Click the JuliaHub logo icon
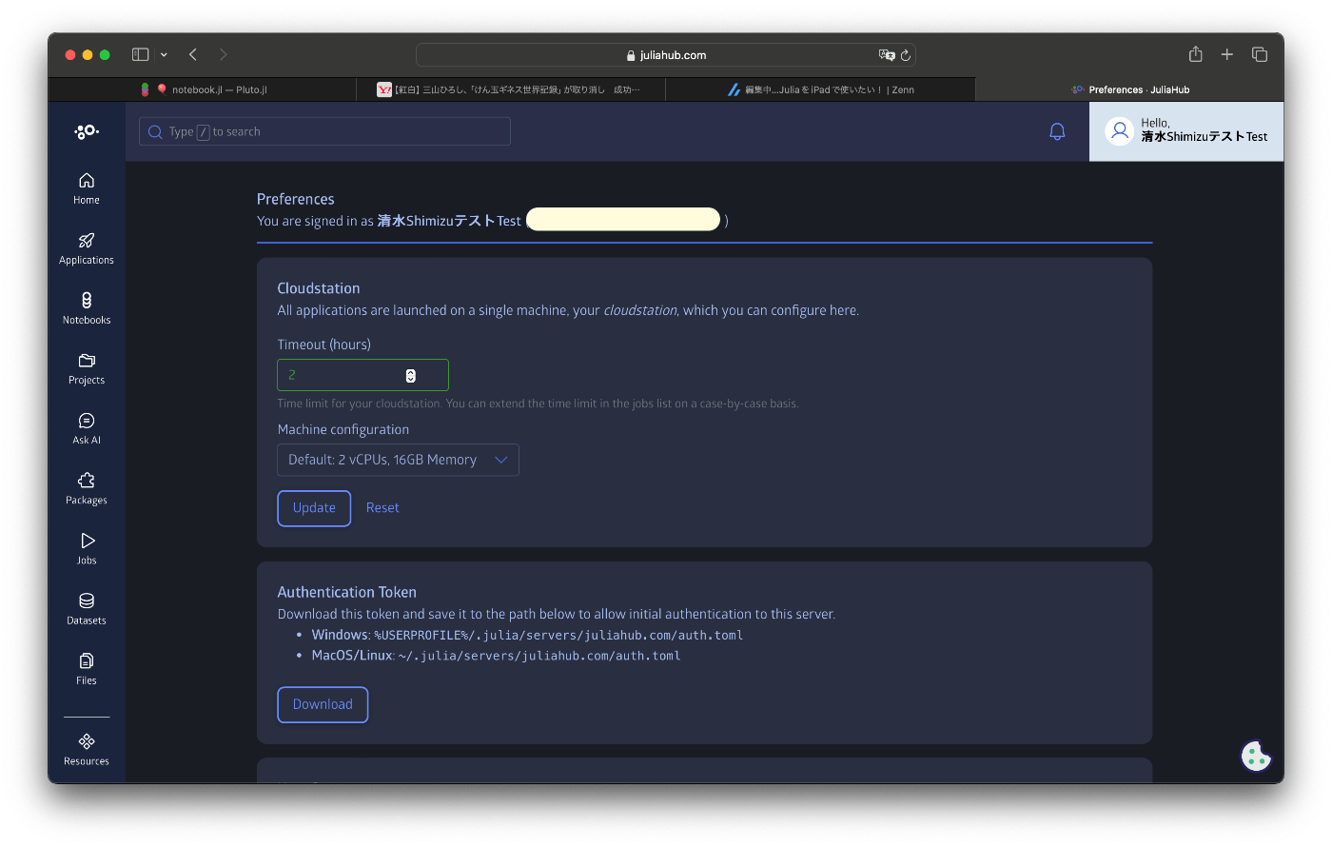Screen dimensions: 1332x847 pos(87,131)
